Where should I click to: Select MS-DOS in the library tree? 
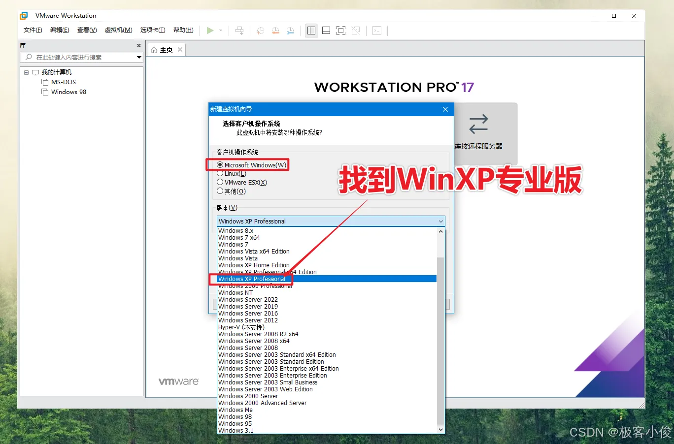pyautogui.click(x=64, y=82)
